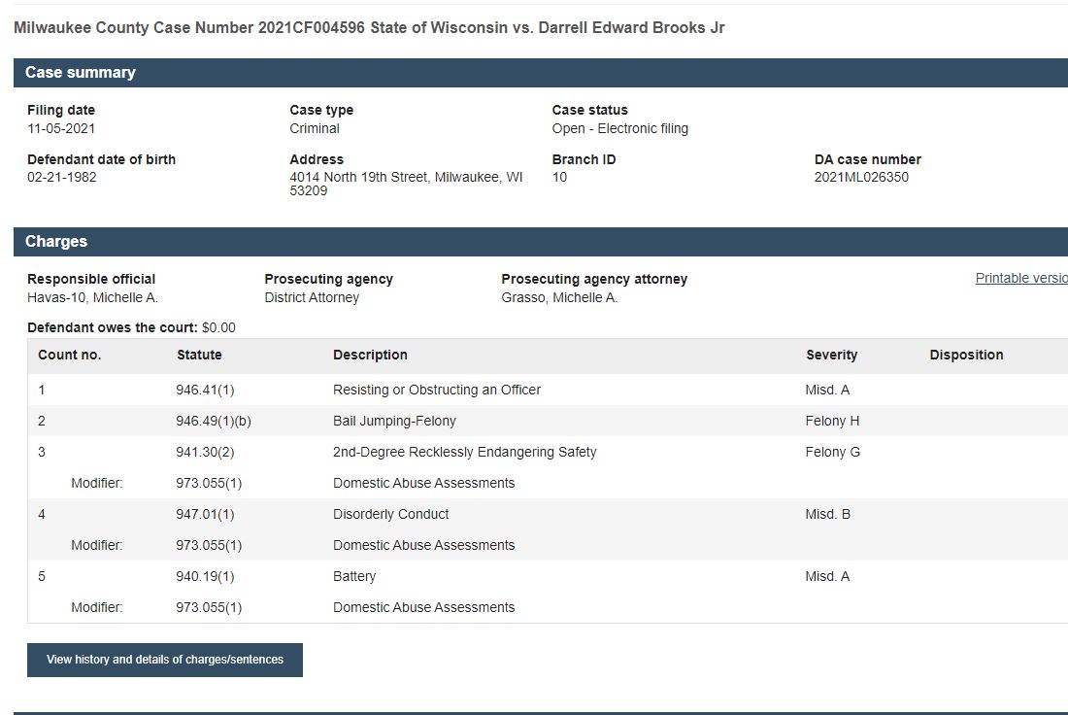Select date of birth 02-21-1982
Screen dimensions: 1068x715
(62, 177)
